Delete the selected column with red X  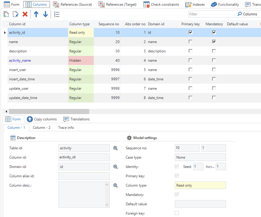25,14
